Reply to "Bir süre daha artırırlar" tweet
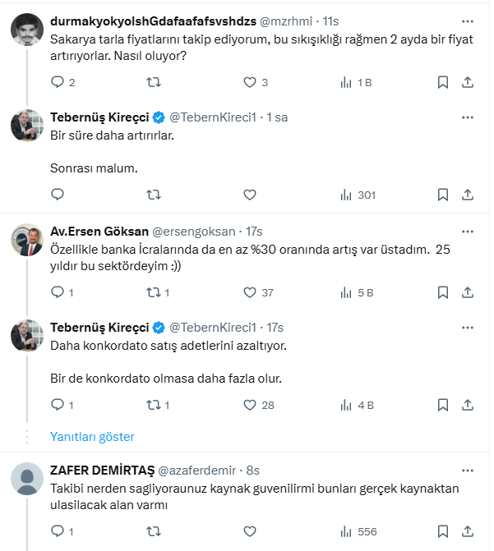This screenshot has height=551, width=494. point(58,195)
